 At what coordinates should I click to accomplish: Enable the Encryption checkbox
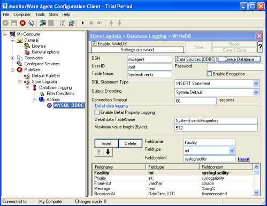209,74
